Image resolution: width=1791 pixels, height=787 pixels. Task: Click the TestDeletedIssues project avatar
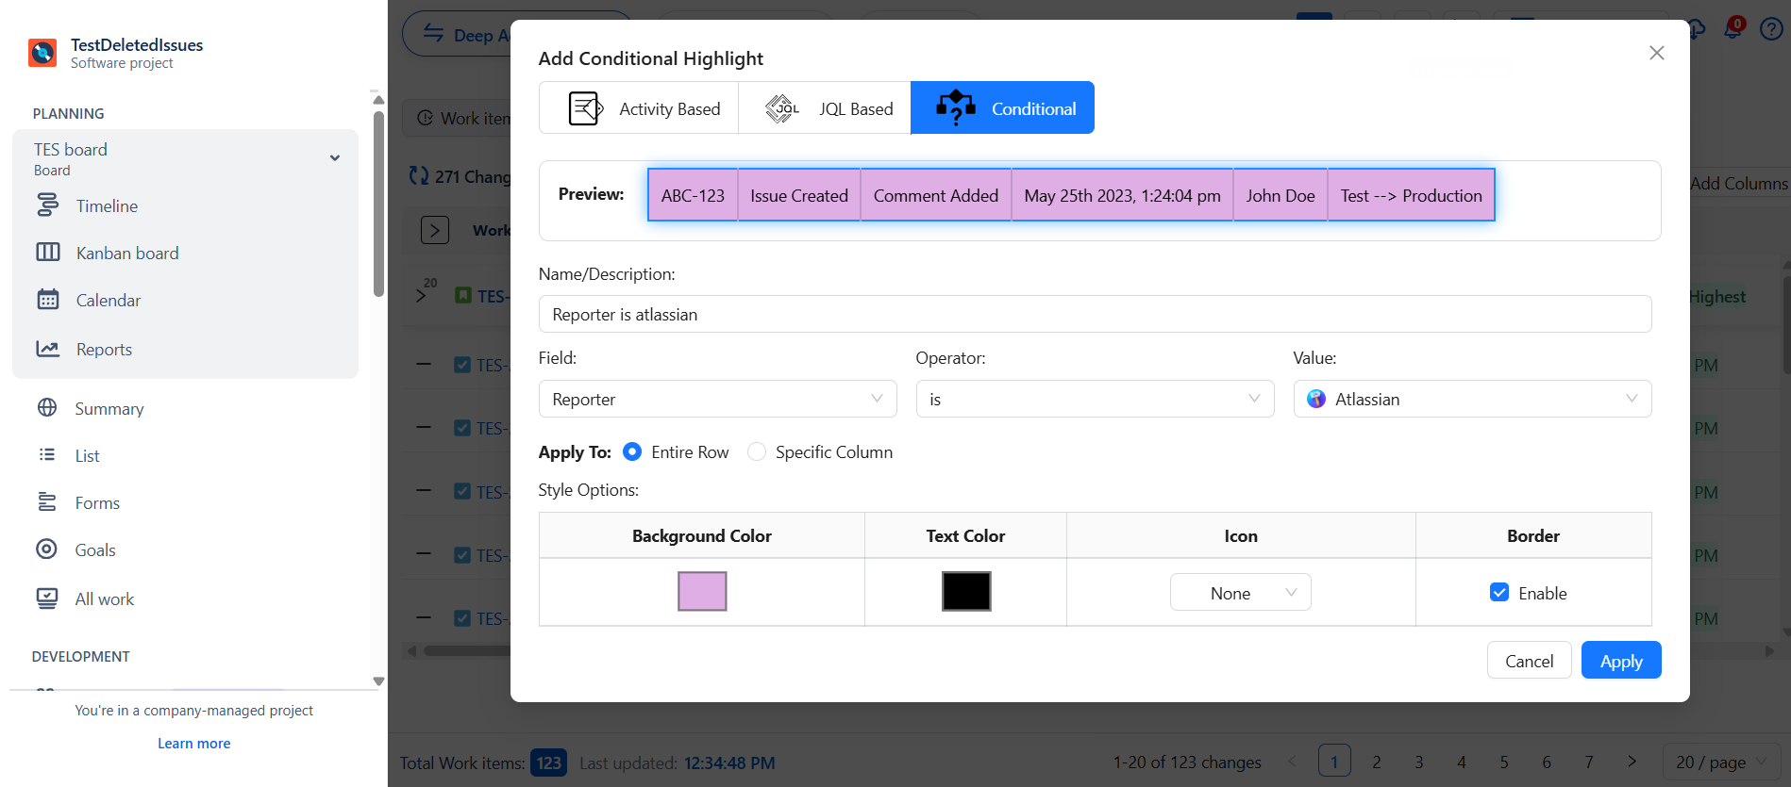pyautogui.click(x=42, y=53)
